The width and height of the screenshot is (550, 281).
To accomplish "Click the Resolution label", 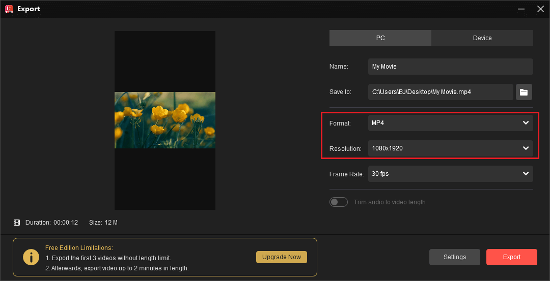I will point(345,149).
